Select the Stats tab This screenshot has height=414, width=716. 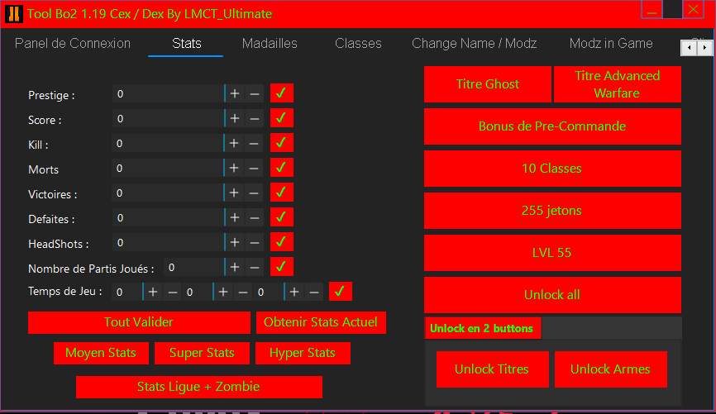pyautogui.click(x=186, y=43)
